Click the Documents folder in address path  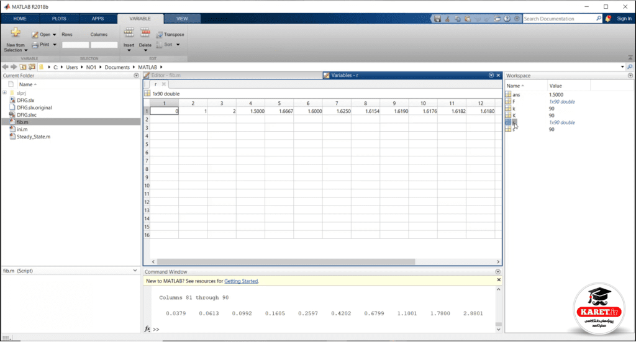click(x=117, y=67)
